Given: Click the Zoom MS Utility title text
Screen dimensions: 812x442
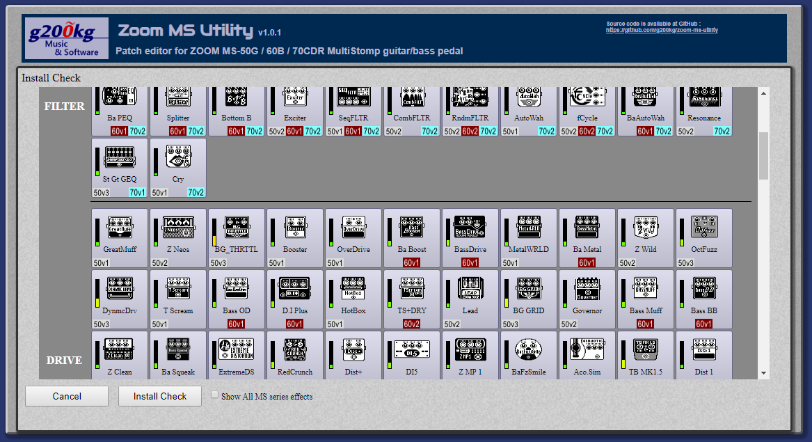Looking at the screenshot, I should click(185, 31).
